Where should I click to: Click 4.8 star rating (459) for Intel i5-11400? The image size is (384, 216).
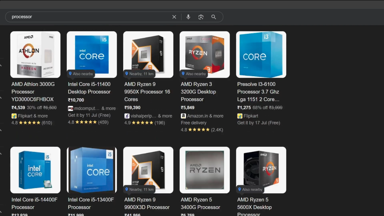[88, 122]
